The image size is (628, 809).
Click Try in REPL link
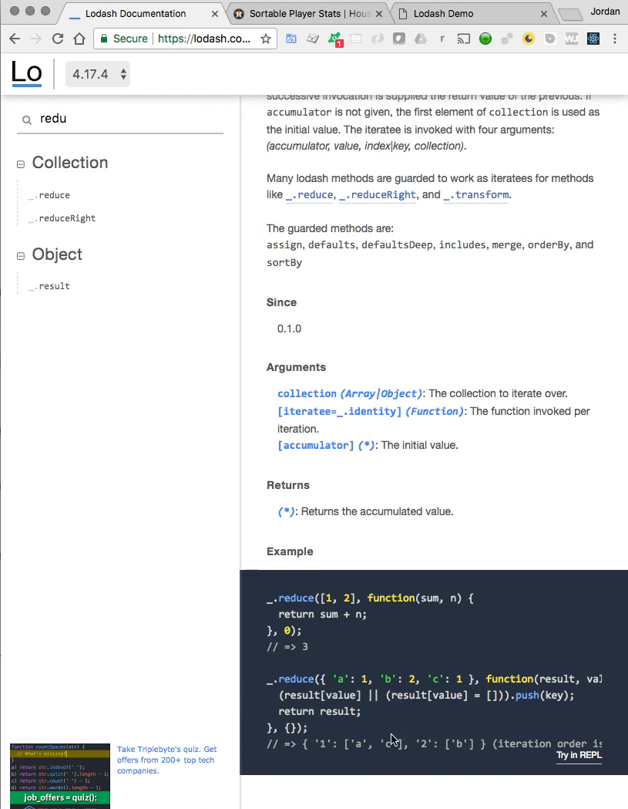579,755
